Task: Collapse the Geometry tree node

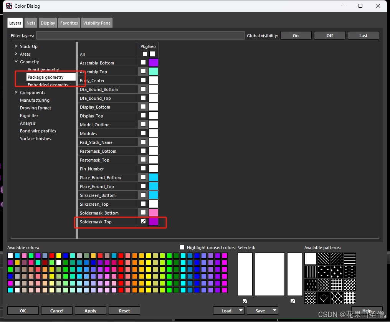Action: pyautogui.click(x=16, y=61)
